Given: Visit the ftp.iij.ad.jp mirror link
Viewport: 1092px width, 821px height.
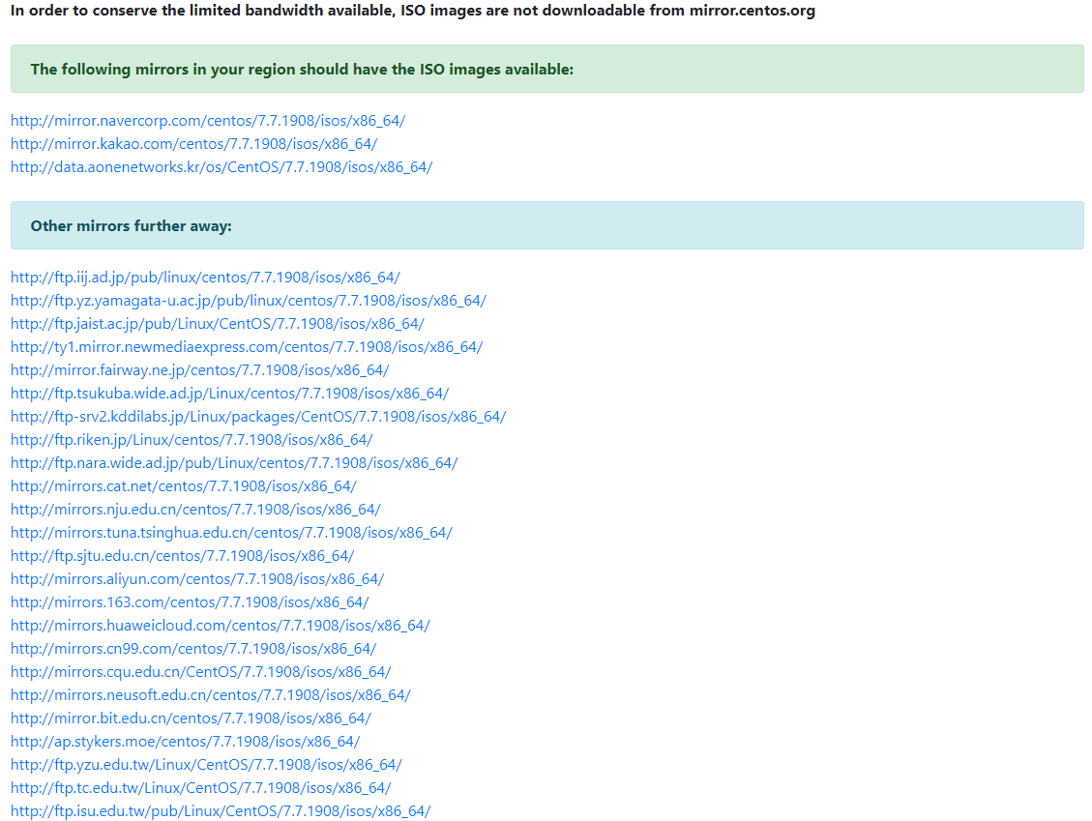Looking at the screenshot, I should 205,278.
